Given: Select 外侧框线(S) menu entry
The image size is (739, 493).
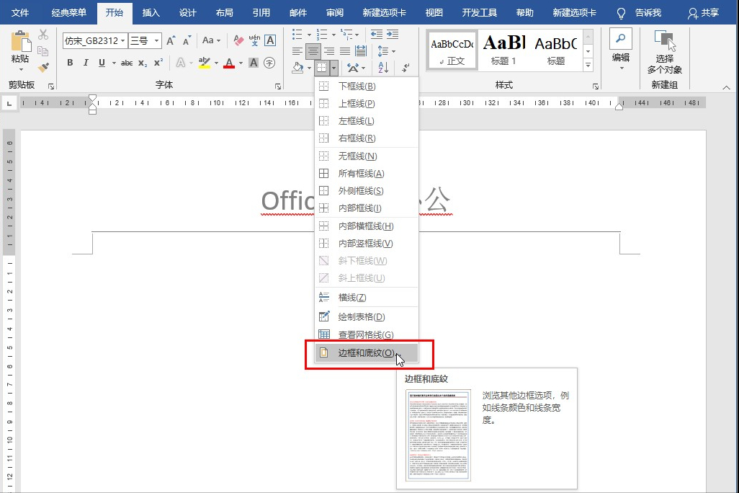Looking at the screenshot, I should click(x=366, y=191).
